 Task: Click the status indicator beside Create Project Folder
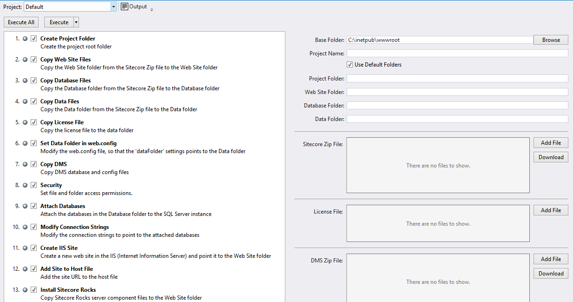pos(25,39)
